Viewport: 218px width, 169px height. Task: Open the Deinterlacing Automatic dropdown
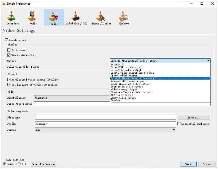72,98
